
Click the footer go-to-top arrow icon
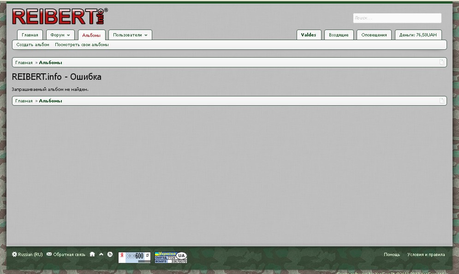pyautogui.click(x=101, y=254)
